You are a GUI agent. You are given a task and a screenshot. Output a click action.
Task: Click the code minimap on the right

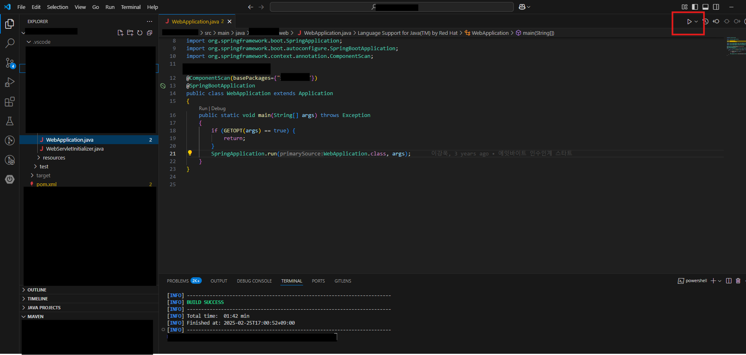[735, 46]
